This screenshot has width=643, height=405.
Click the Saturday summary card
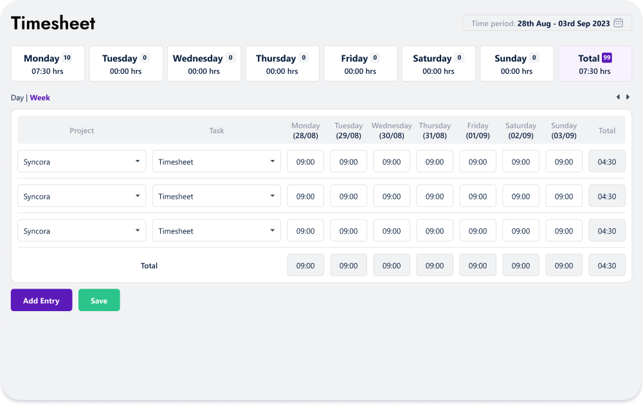(x=439, y=63)
